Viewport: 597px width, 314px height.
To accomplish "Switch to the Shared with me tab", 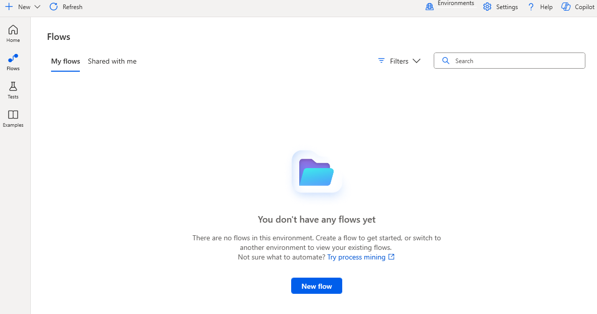I will (x=112, y=61).
